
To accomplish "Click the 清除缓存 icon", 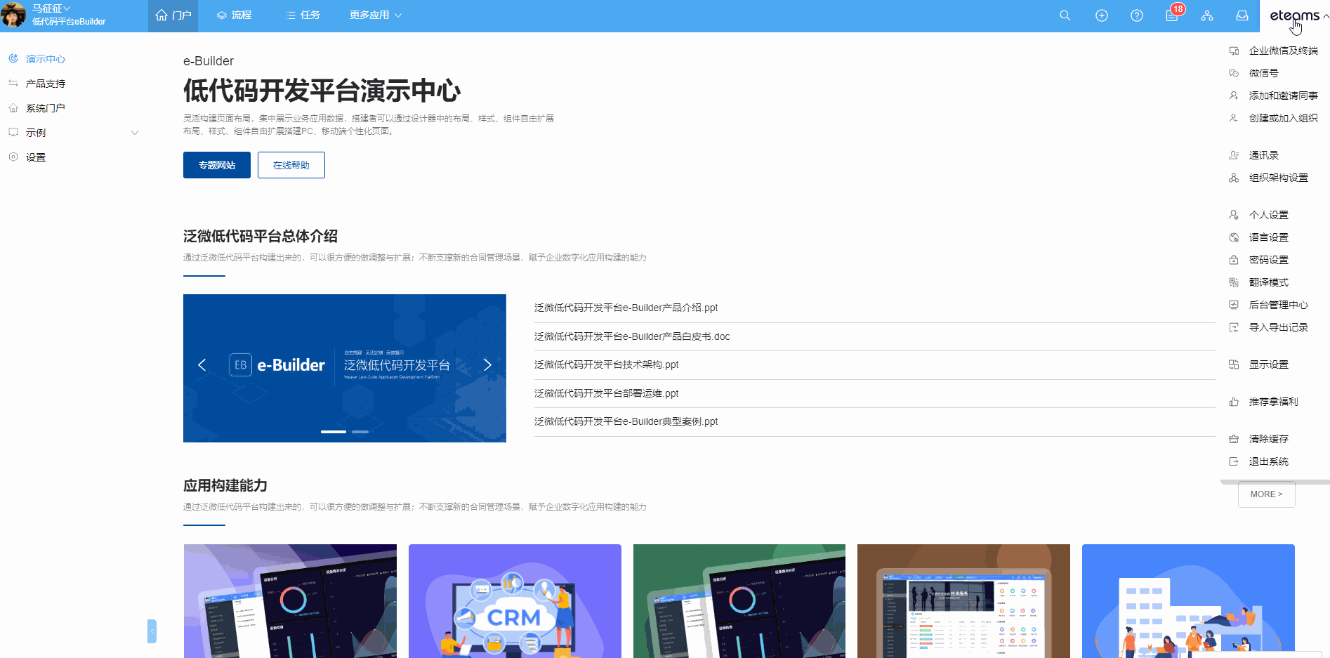I will click(x=1234, y=439).
